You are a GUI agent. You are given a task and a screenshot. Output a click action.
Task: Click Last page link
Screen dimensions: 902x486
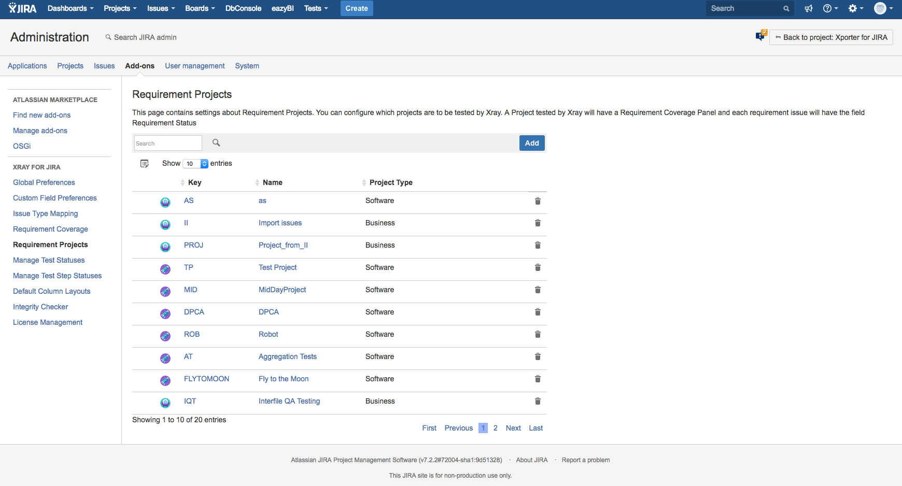[535, 428]
